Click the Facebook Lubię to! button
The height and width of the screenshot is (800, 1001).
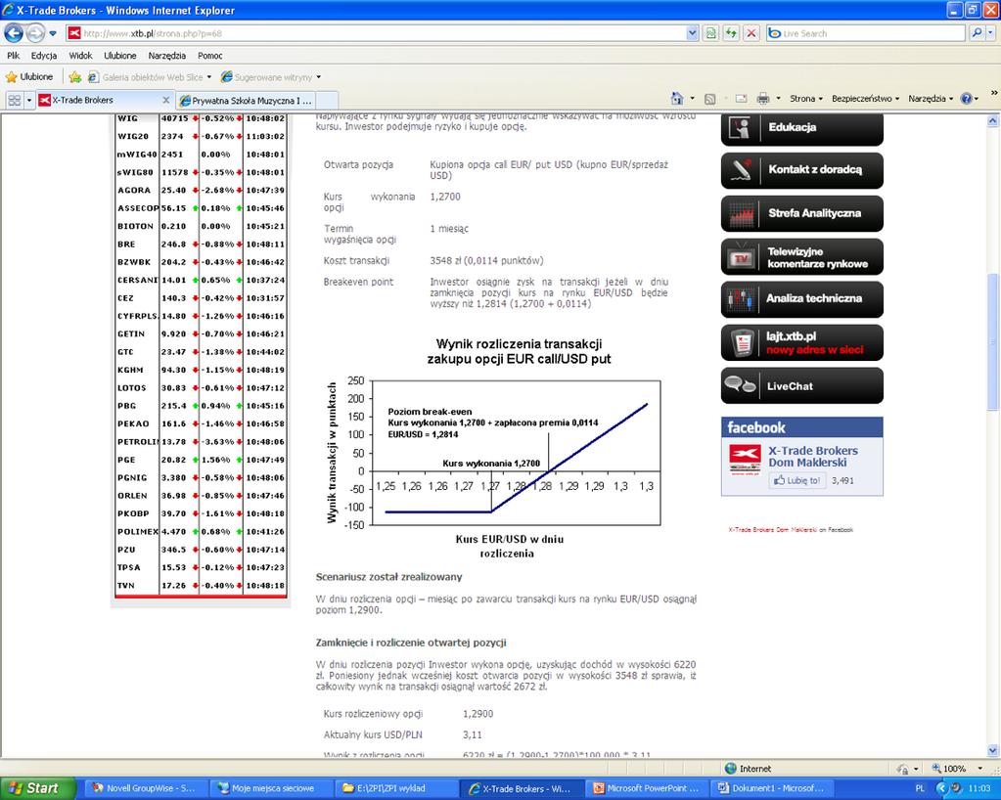[x=796, y=480]
